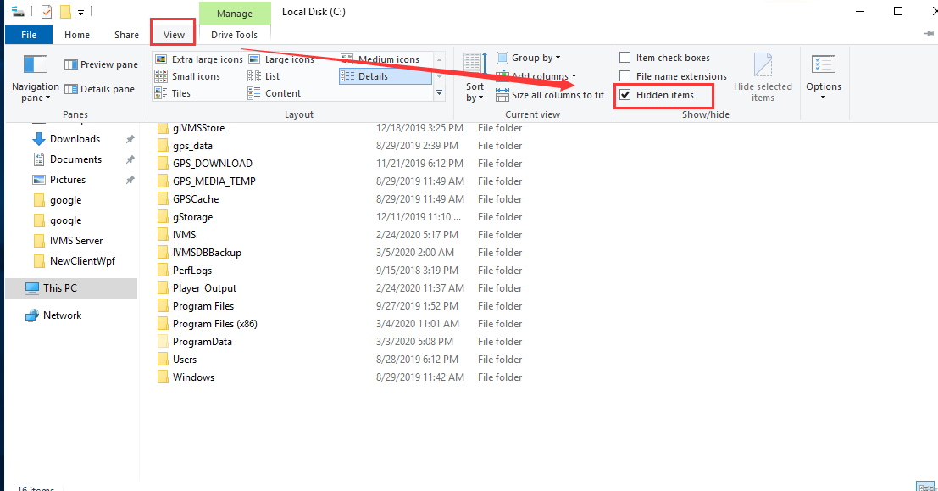Click the pin icon beside Documents

point(130,159)
